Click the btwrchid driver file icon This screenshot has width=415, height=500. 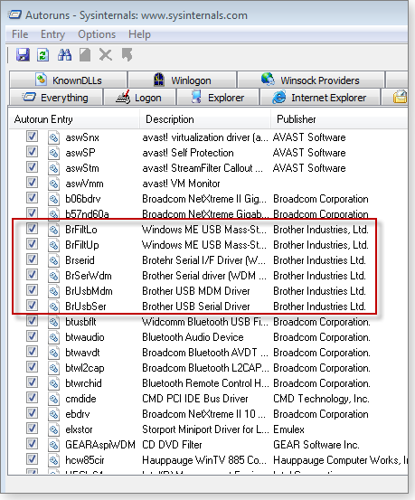point(53,383)
